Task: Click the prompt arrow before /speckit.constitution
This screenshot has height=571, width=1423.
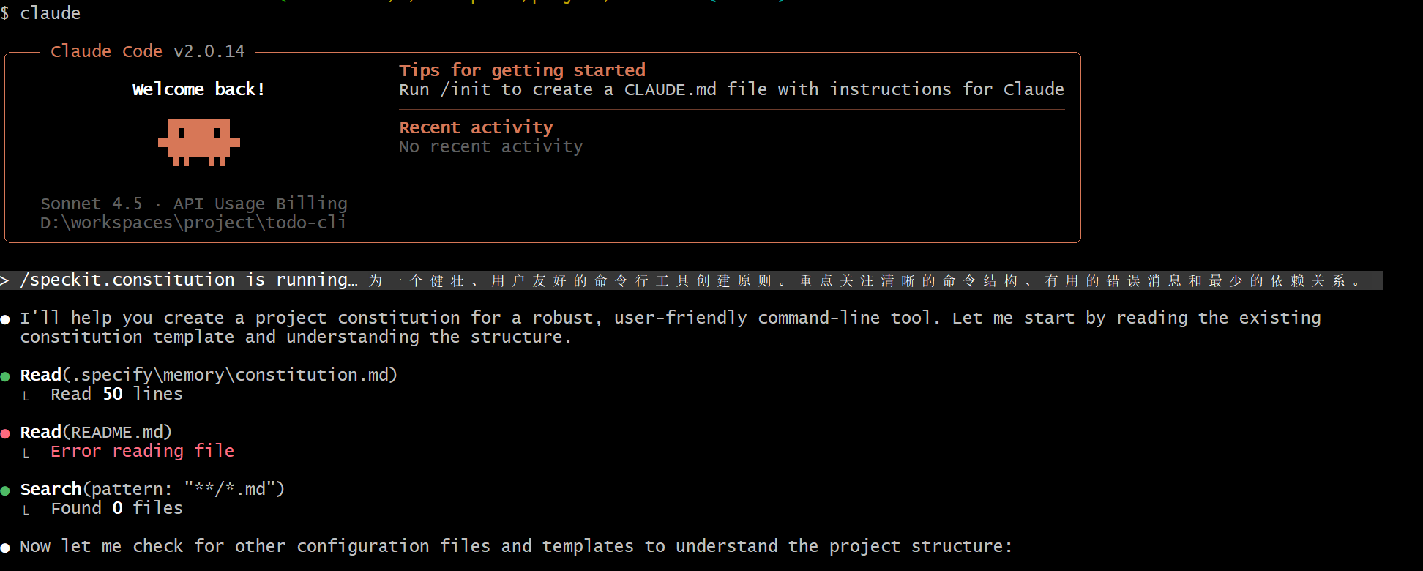Action: pos(4,280)
